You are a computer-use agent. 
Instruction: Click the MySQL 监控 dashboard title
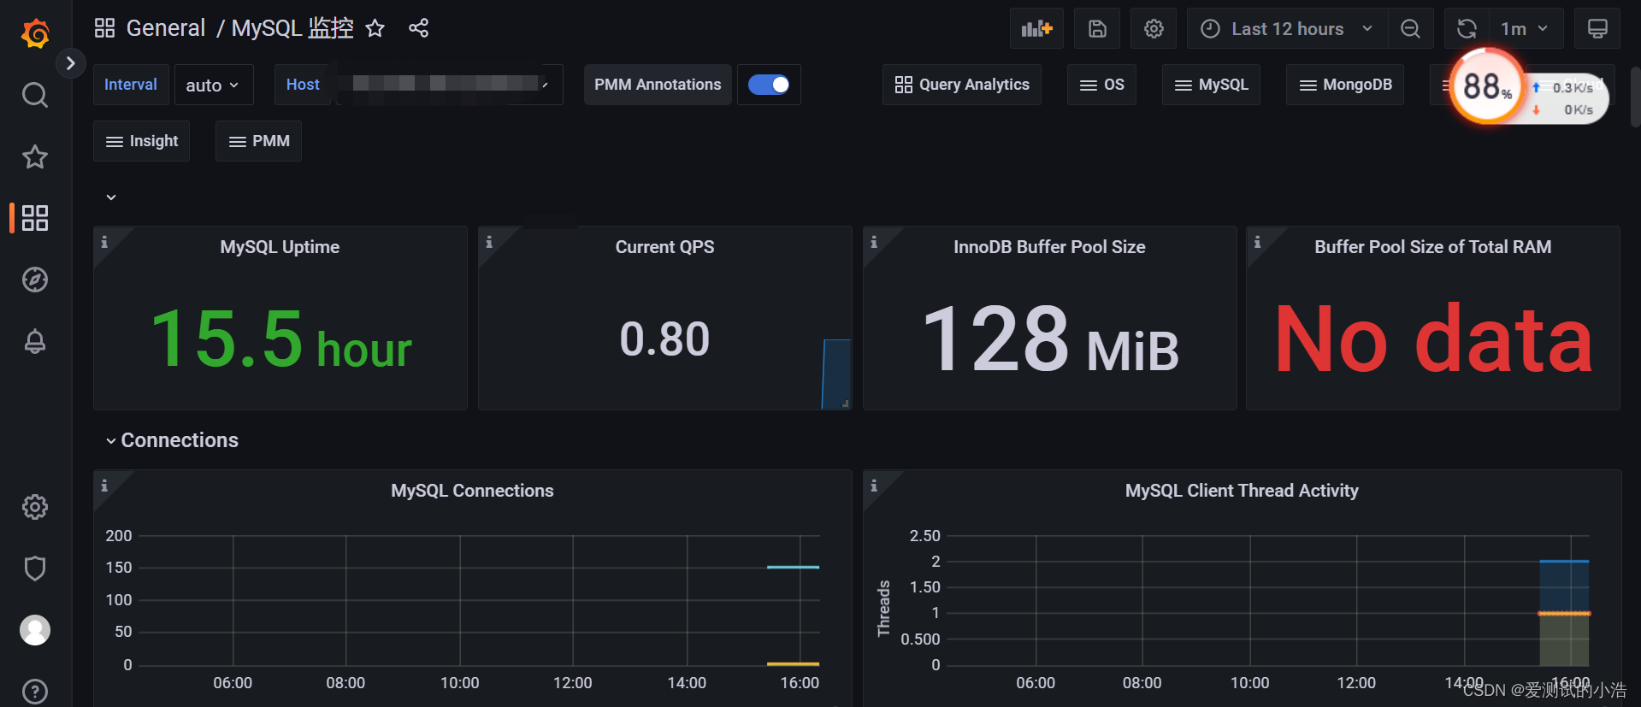pos(292,28)
